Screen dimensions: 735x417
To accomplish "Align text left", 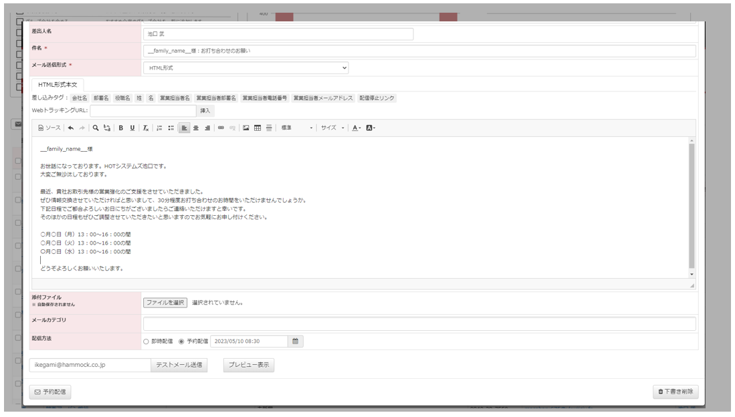I will pyautogui.click(x=184, y=128).
